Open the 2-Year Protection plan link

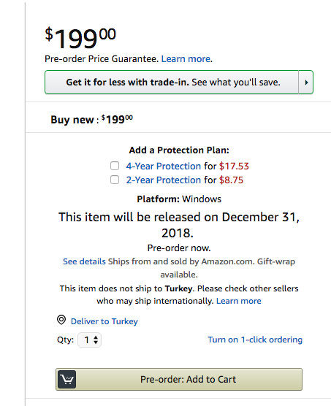point(164,180)
